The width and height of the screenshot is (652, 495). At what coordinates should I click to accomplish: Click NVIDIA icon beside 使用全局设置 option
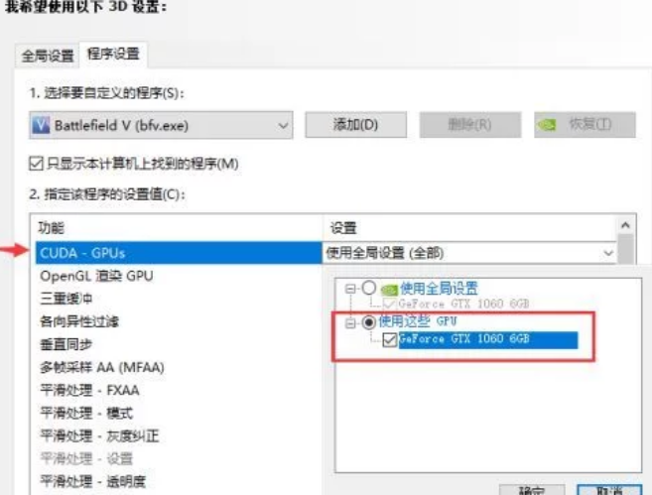(389, 290)
